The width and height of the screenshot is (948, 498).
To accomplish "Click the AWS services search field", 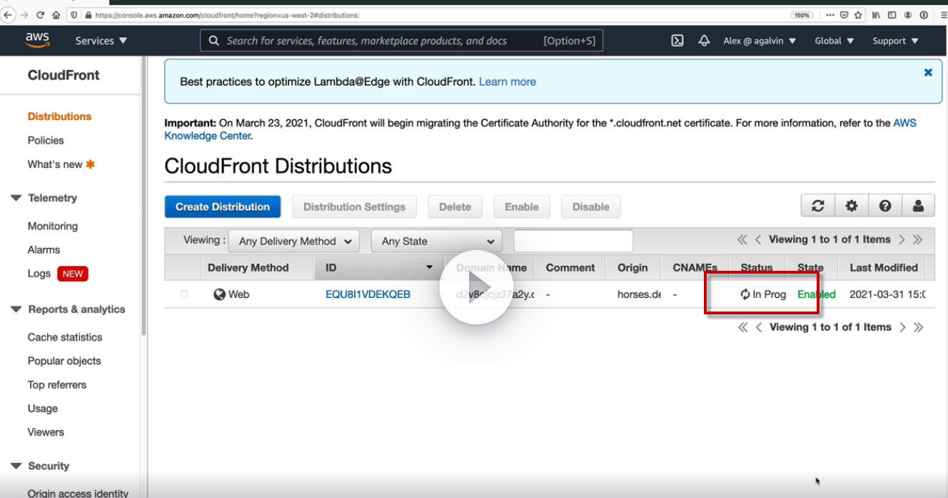I will [x=401, y=41].
